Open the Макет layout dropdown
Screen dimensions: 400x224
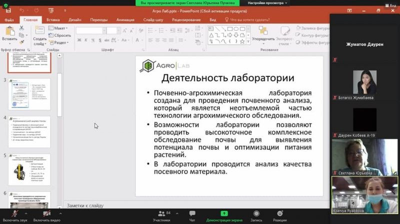(x=58, y=28)
